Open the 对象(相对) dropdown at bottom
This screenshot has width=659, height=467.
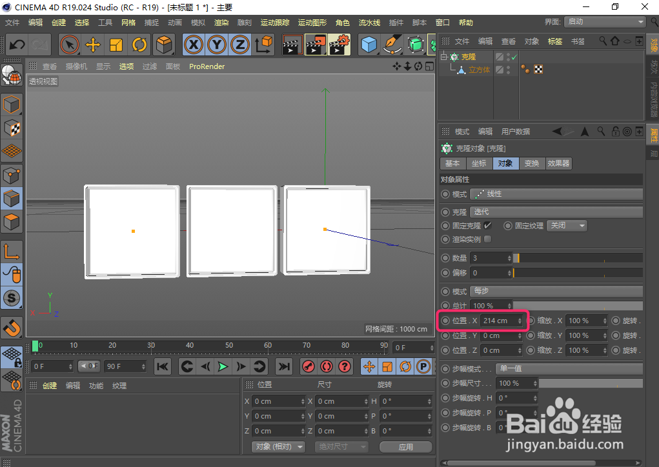pyautogui.click(x=278, y=446)
